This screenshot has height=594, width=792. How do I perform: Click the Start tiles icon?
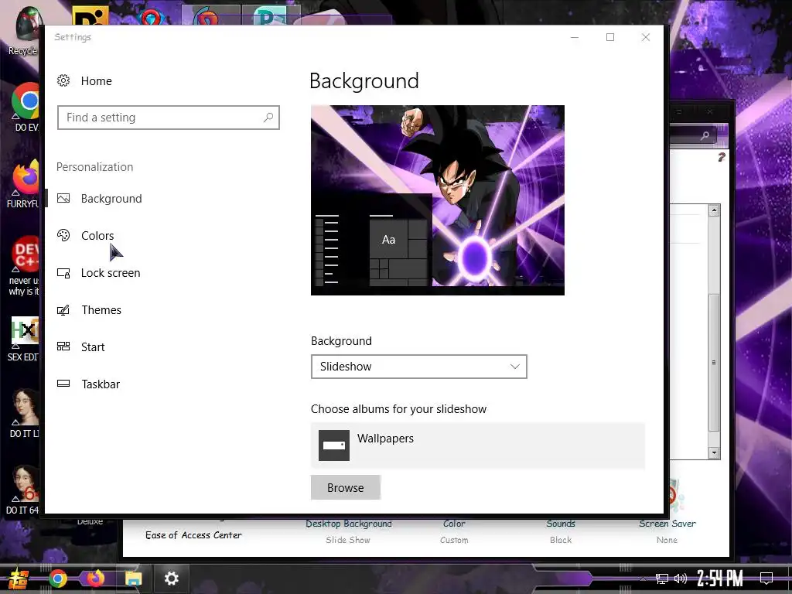click(63, 346)
